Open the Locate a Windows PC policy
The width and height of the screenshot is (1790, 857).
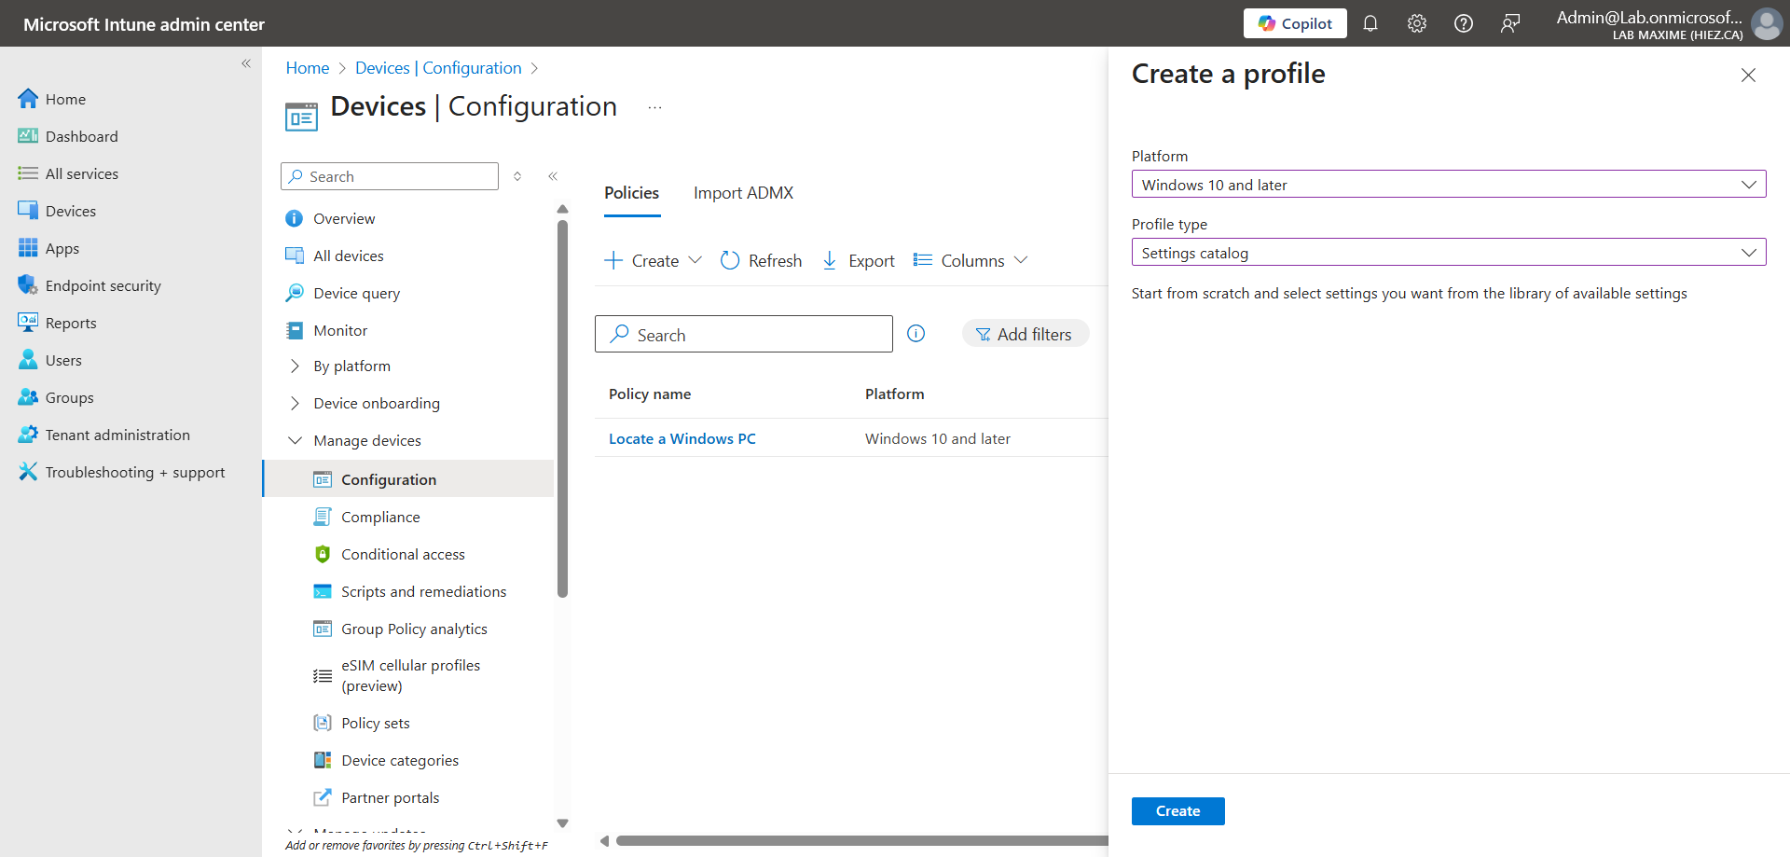click(x=682, y=439)
